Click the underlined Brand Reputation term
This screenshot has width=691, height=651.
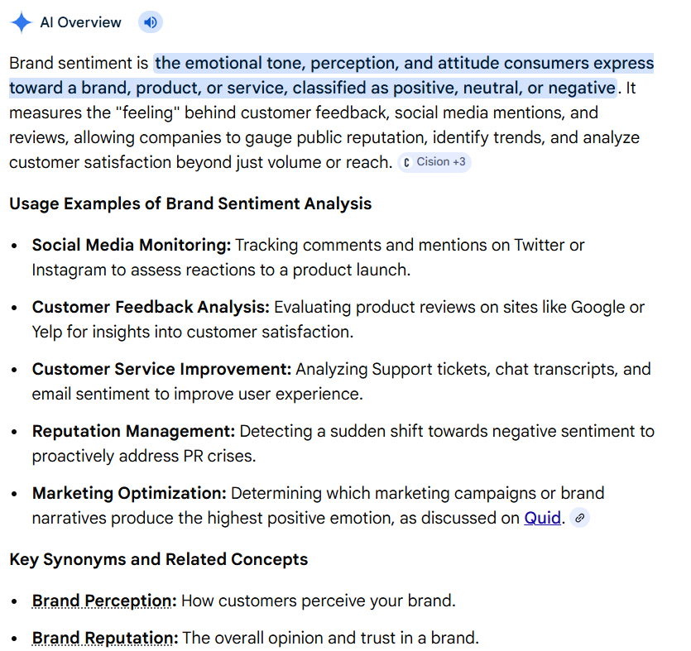(x=105, y=638)
